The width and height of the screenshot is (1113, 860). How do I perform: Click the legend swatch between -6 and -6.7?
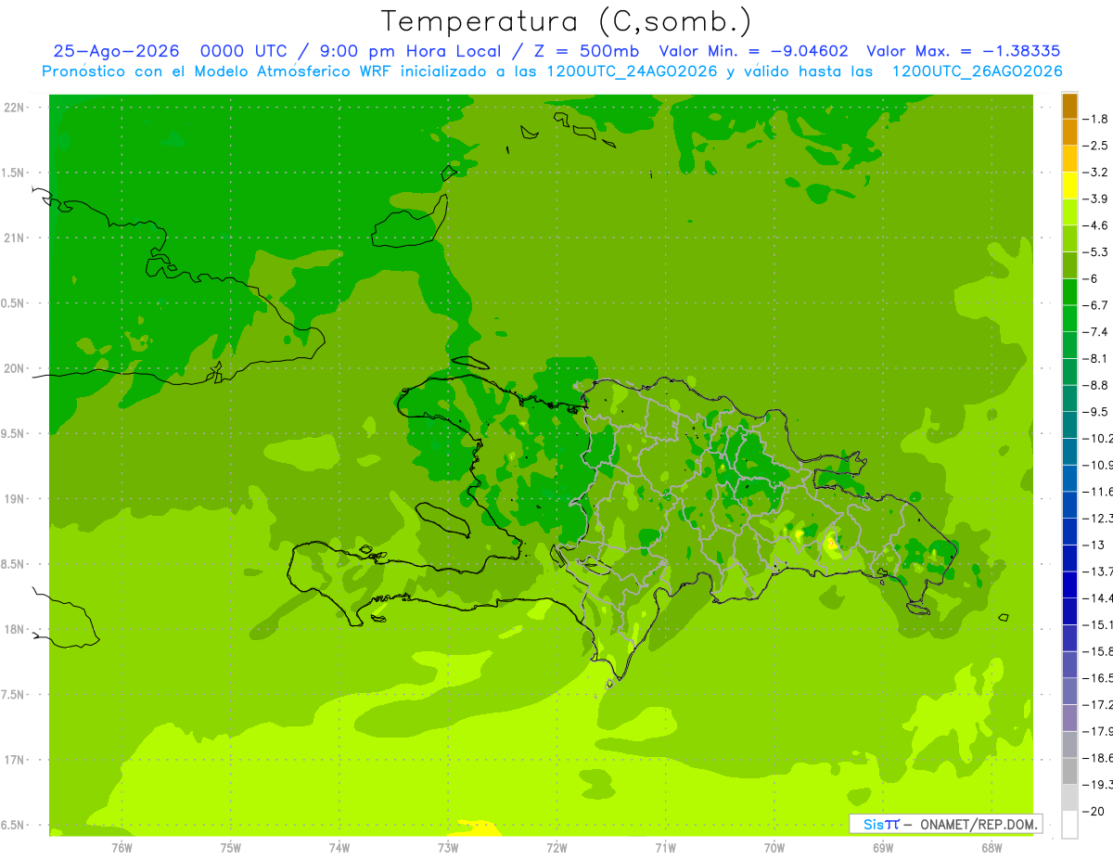pyautogui.click(x=1070, y=292)
